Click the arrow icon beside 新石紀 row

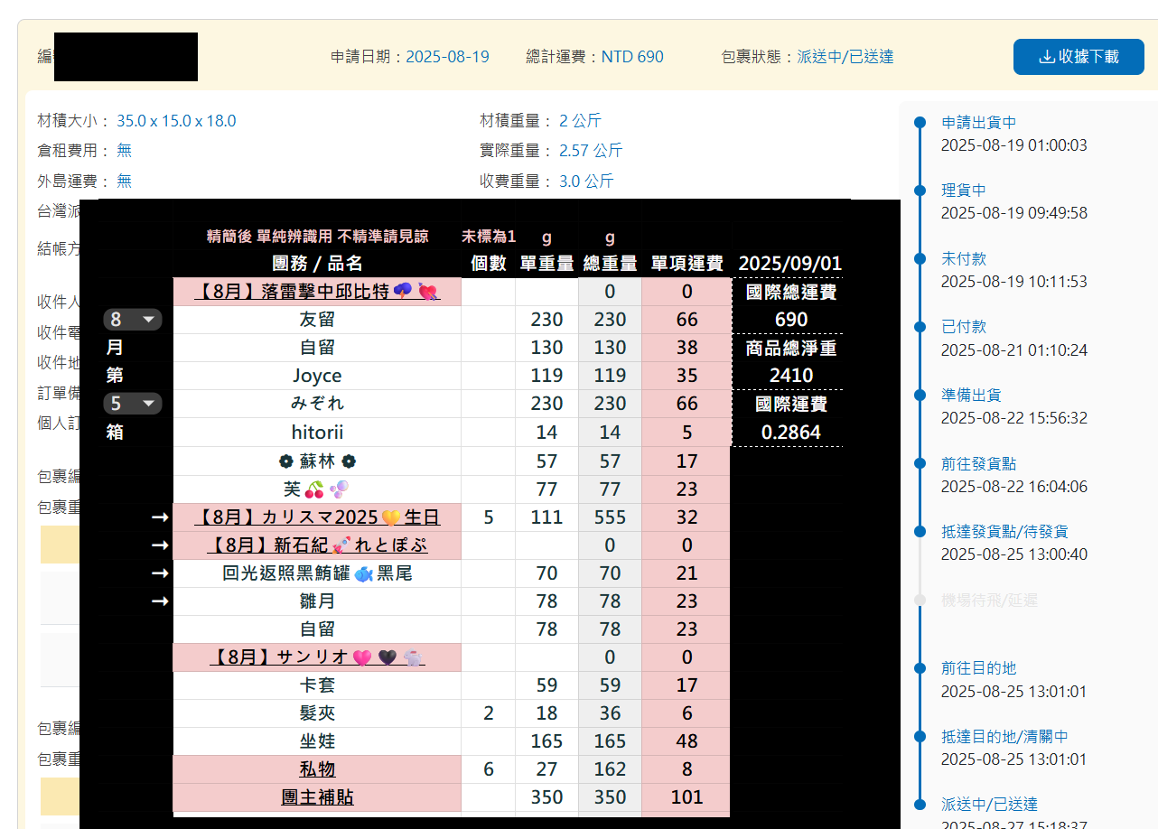click(x=160, y=545)
